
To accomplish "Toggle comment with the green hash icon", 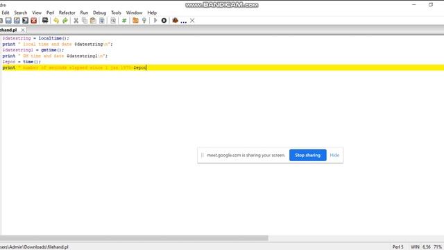I will 124,20.
